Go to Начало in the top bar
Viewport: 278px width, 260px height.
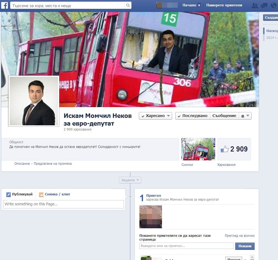click(x=189, y=5)
